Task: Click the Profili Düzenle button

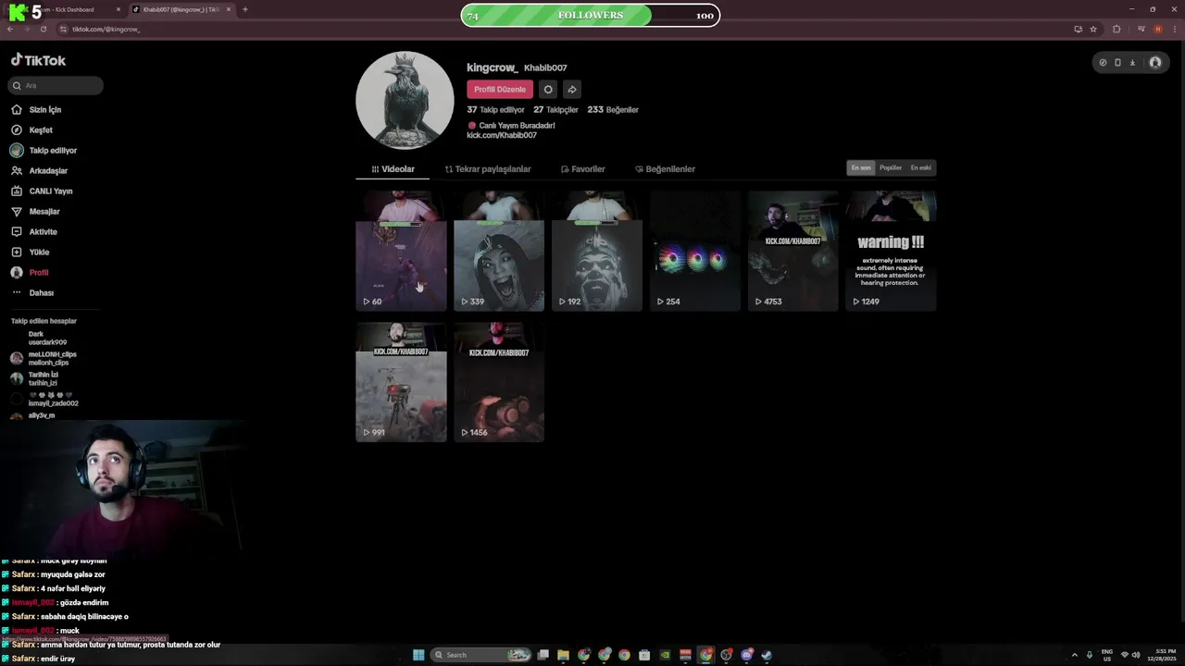Action: pos(500,90)
